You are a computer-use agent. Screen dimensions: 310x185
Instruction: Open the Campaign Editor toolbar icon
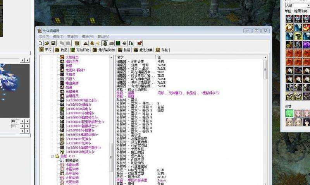[x=112, y=43]
